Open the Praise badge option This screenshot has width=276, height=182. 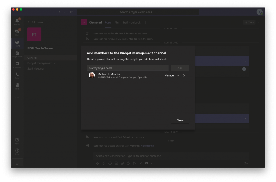[140, 163]
